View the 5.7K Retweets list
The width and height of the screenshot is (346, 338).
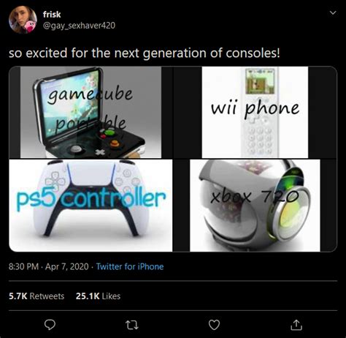[x=36, y=296]
